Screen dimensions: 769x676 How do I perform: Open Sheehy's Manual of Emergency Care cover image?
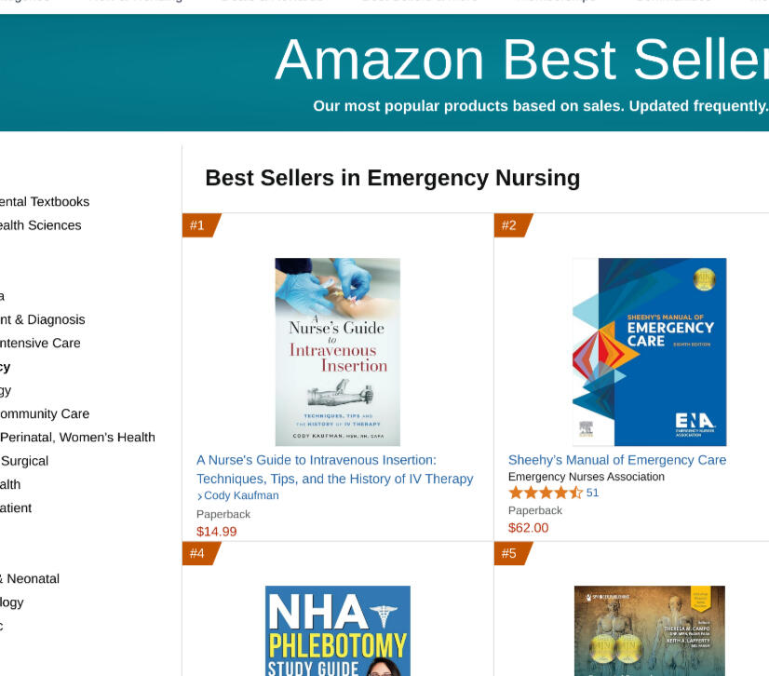coord(649,352)
